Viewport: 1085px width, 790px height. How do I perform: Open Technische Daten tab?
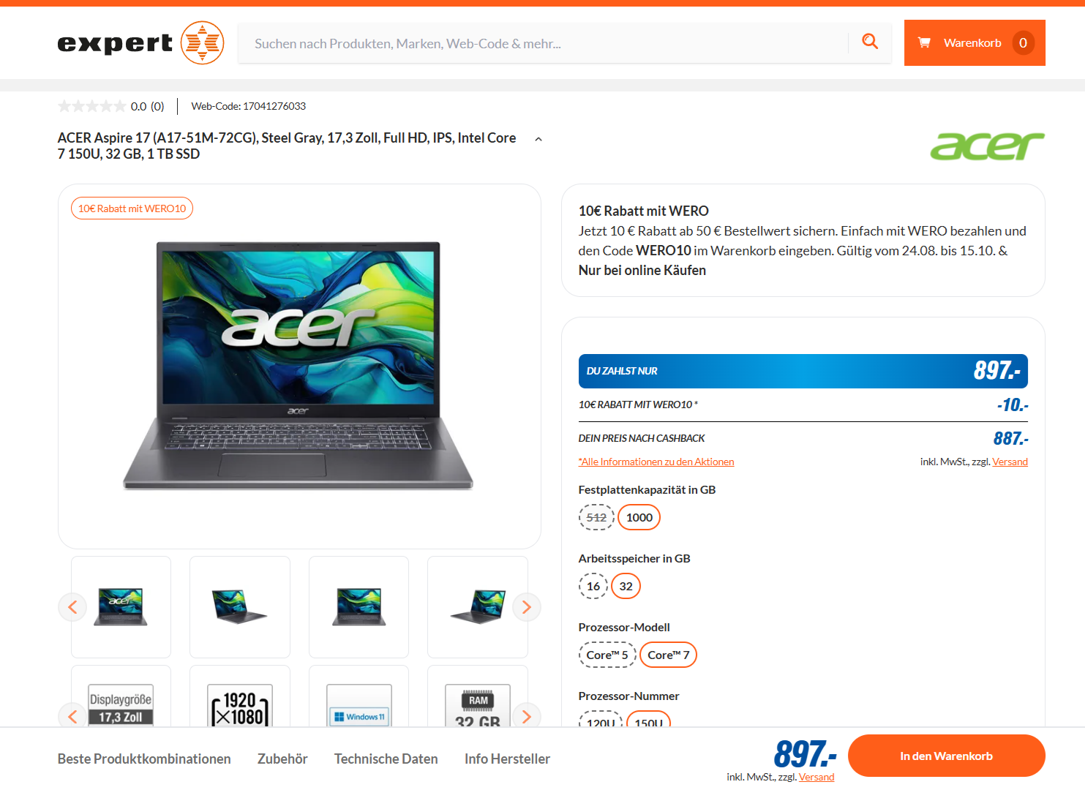coord(386,759)
